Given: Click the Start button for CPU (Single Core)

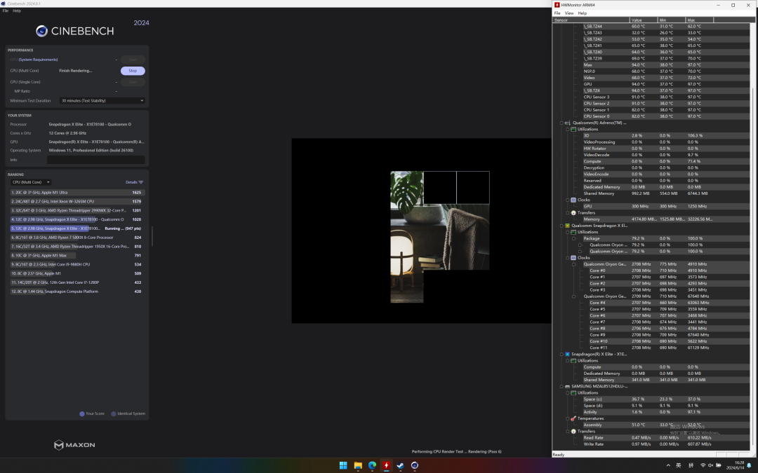Looking at the screenshot, I should pos(133,82).
